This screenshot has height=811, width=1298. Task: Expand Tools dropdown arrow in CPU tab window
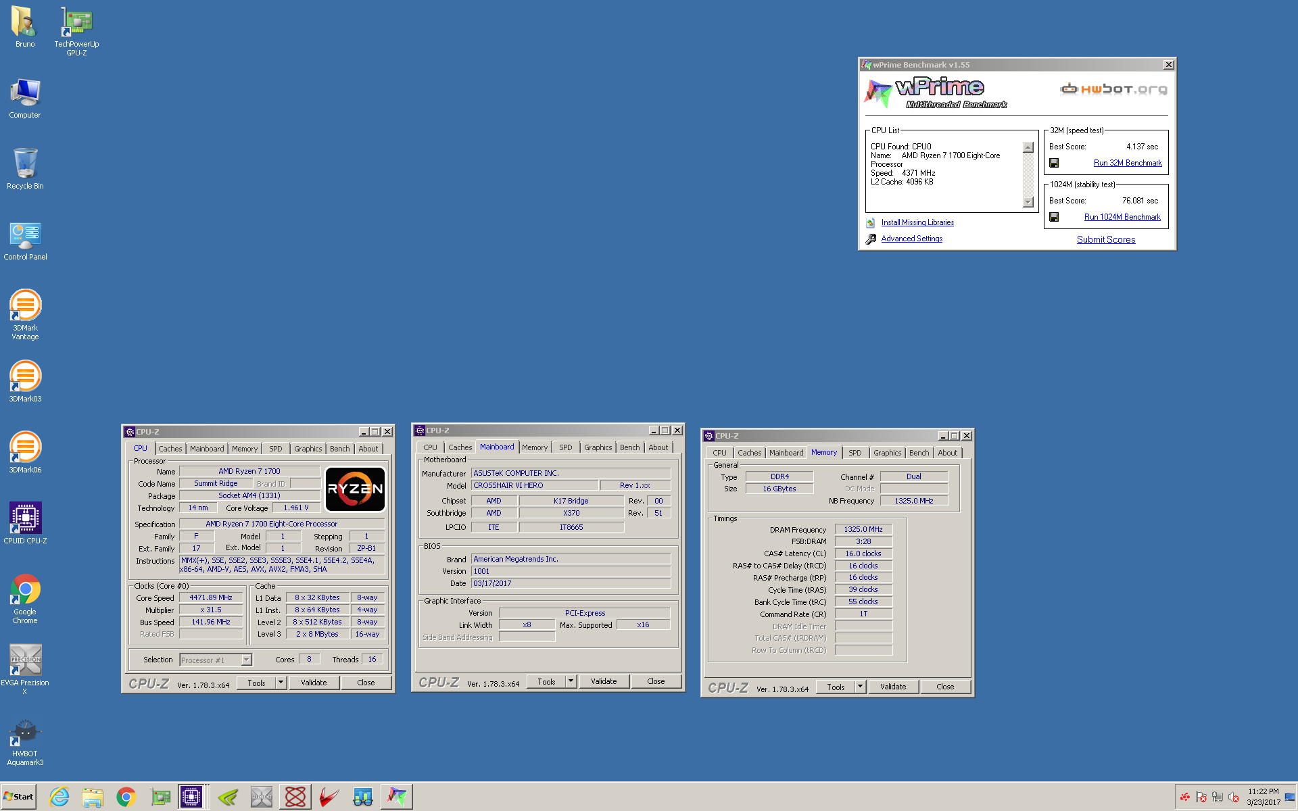click(281, 683)
